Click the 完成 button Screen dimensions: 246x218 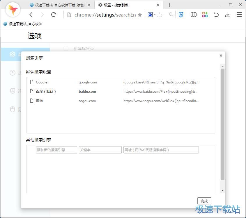click(x=204, y=201)
